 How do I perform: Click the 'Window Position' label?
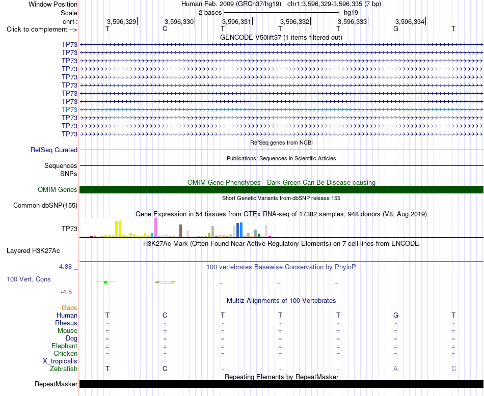53,4
